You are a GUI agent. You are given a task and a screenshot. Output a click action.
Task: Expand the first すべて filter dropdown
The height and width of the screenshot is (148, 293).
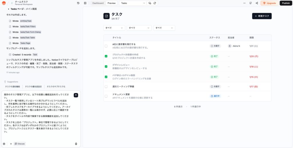point(114,28)
